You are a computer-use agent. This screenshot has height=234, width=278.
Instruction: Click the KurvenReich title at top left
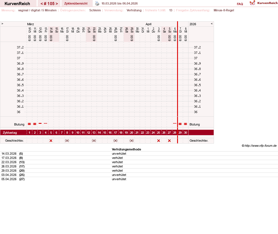click(17, 4)
